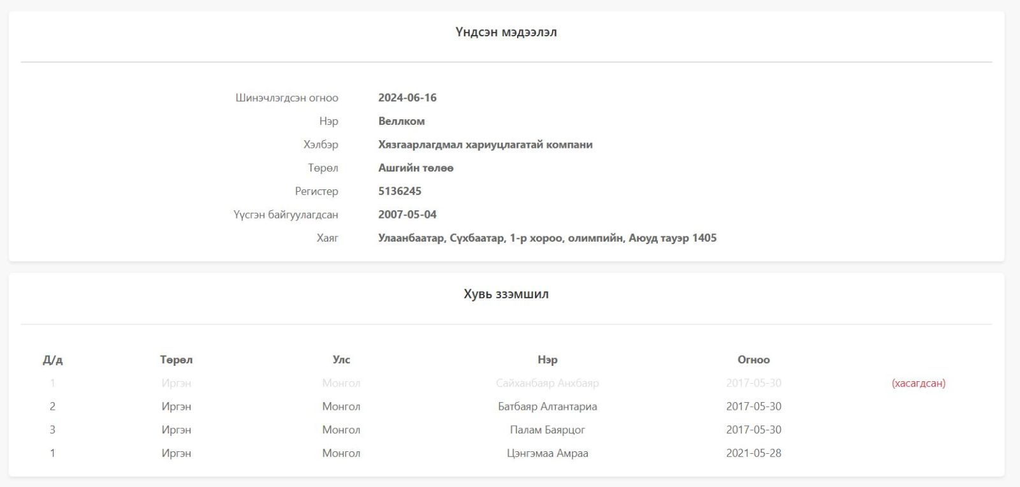This screenshot has width=1020, height=487.
Task: Click the company name Веллком
Action: click(x=401, y=121)
